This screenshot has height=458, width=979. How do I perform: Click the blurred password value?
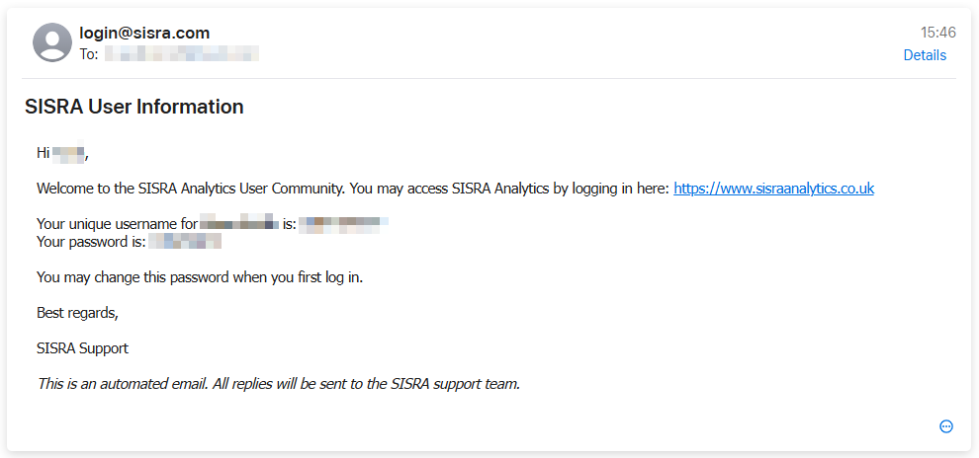[185, 241]
